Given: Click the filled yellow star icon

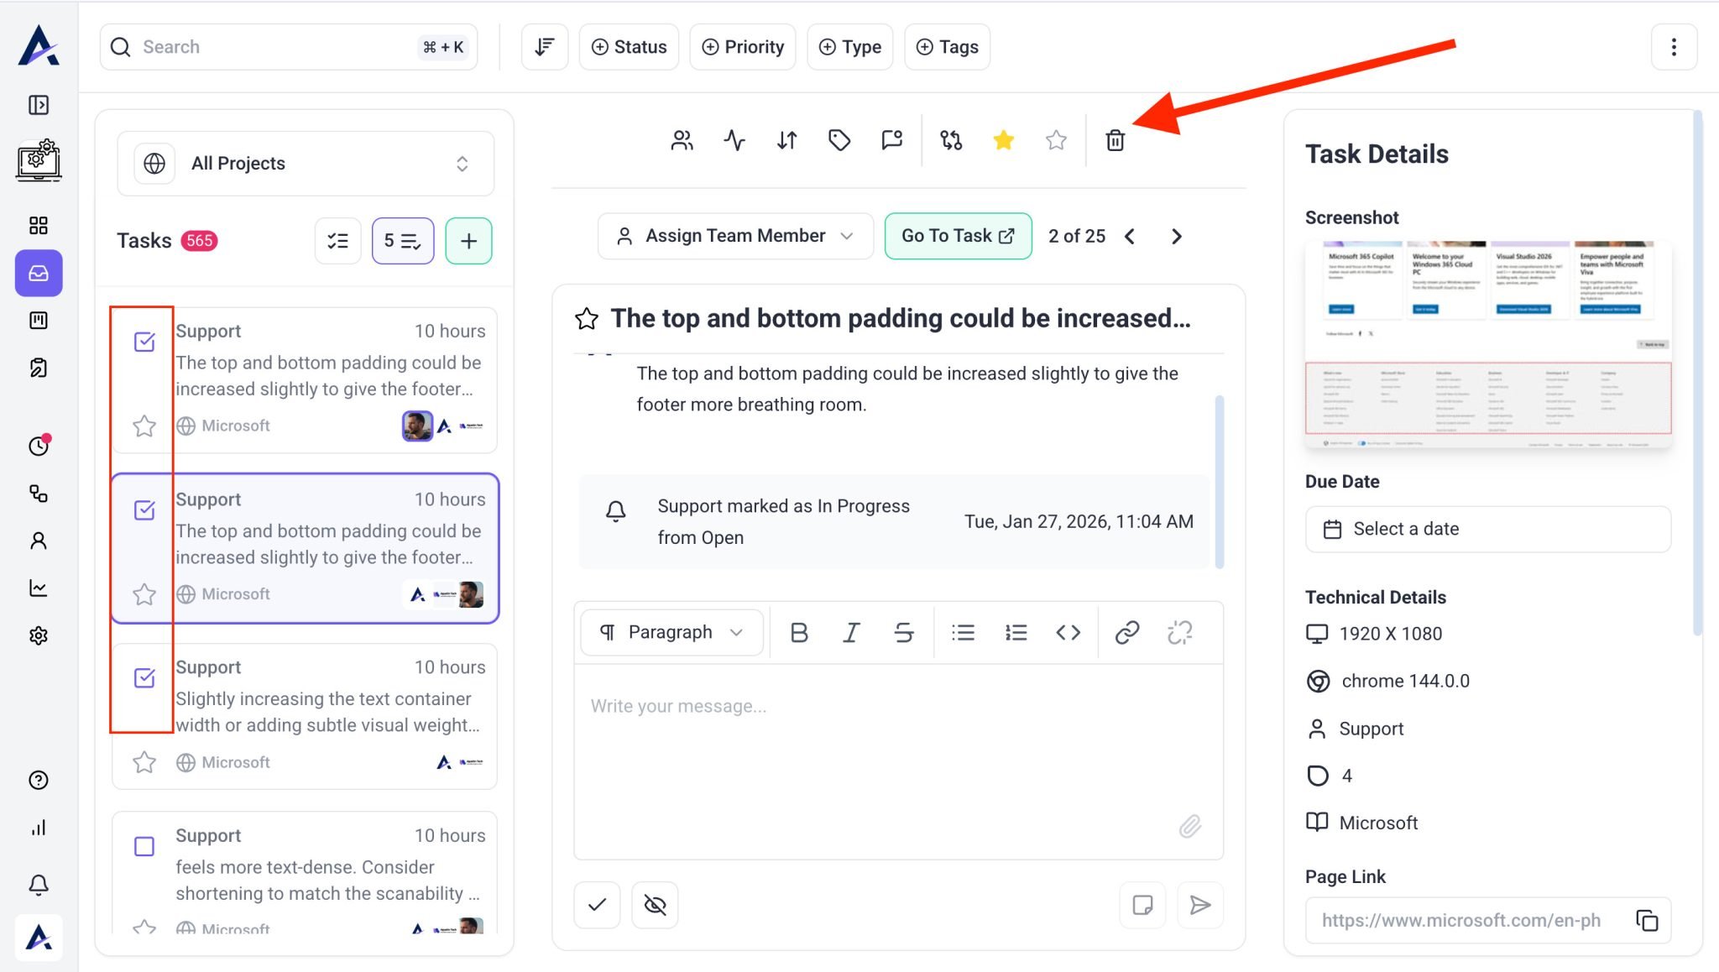Looking at the screenshot, I should point(1003,140).
